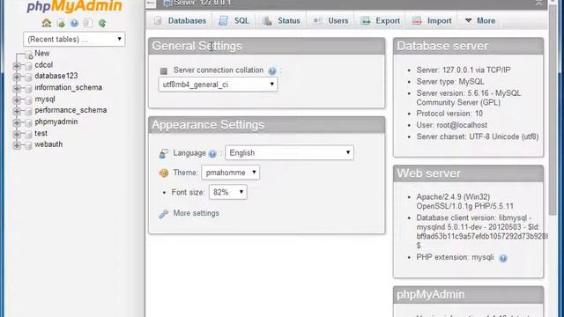Open the information_schema database link
Viewport: 564px width, 317px height.
tap(69, 87)
